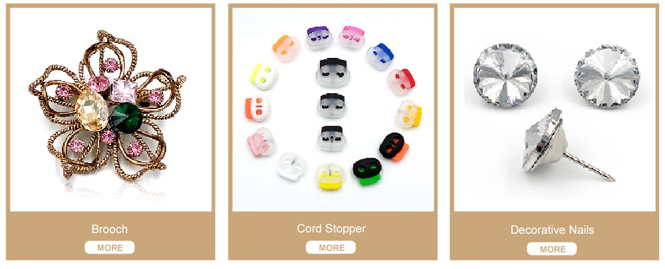Pick the black and orange cord stopper

click(x=394, y=147)
